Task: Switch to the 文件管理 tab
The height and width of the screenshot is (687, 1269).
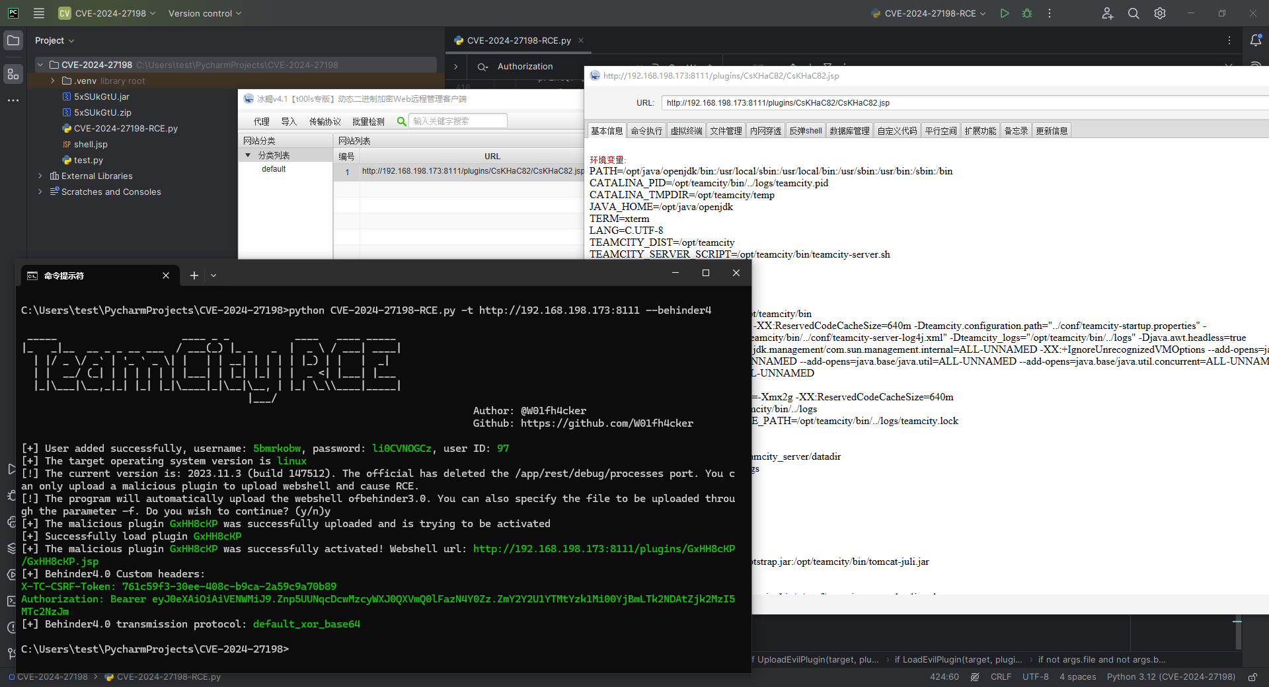Action: click(x=726, y=131)
